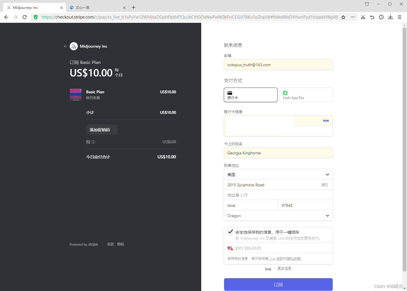Open the 更多信息 link
The image size is (407, 291).
point(284,268)
